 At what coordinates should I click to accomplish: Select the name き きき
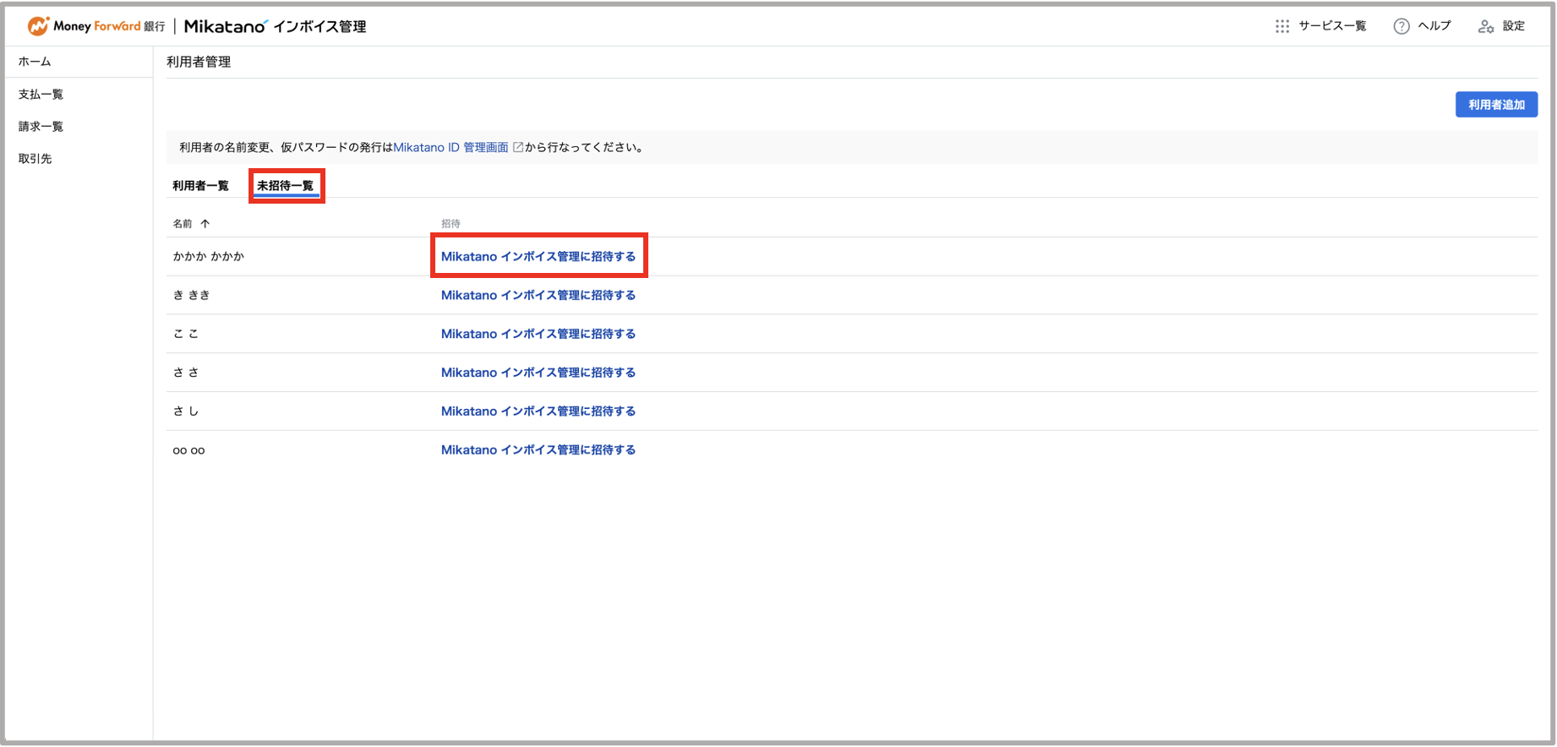point(192,295)
